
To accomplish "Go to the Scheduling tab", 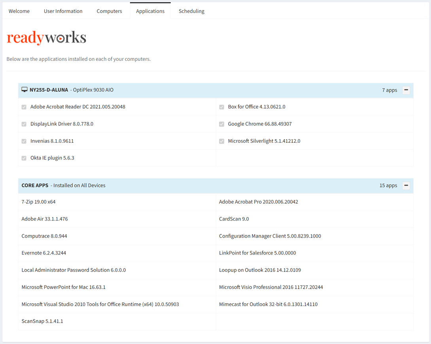I will point(191,11).
